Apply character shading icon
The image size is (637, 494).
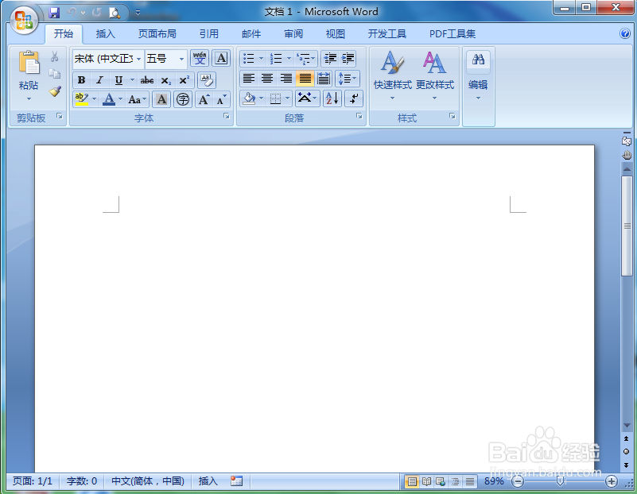click(161, 99)
